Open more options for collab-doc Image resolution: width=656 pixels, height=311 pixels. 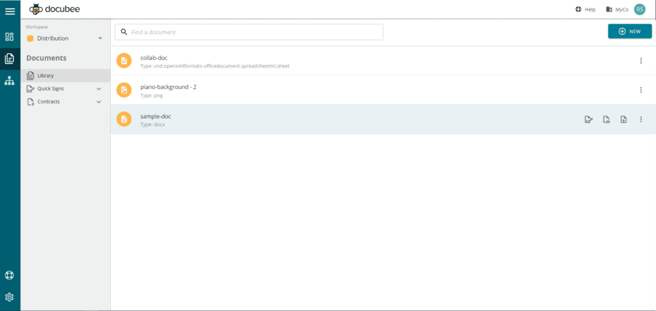[641, 61]
